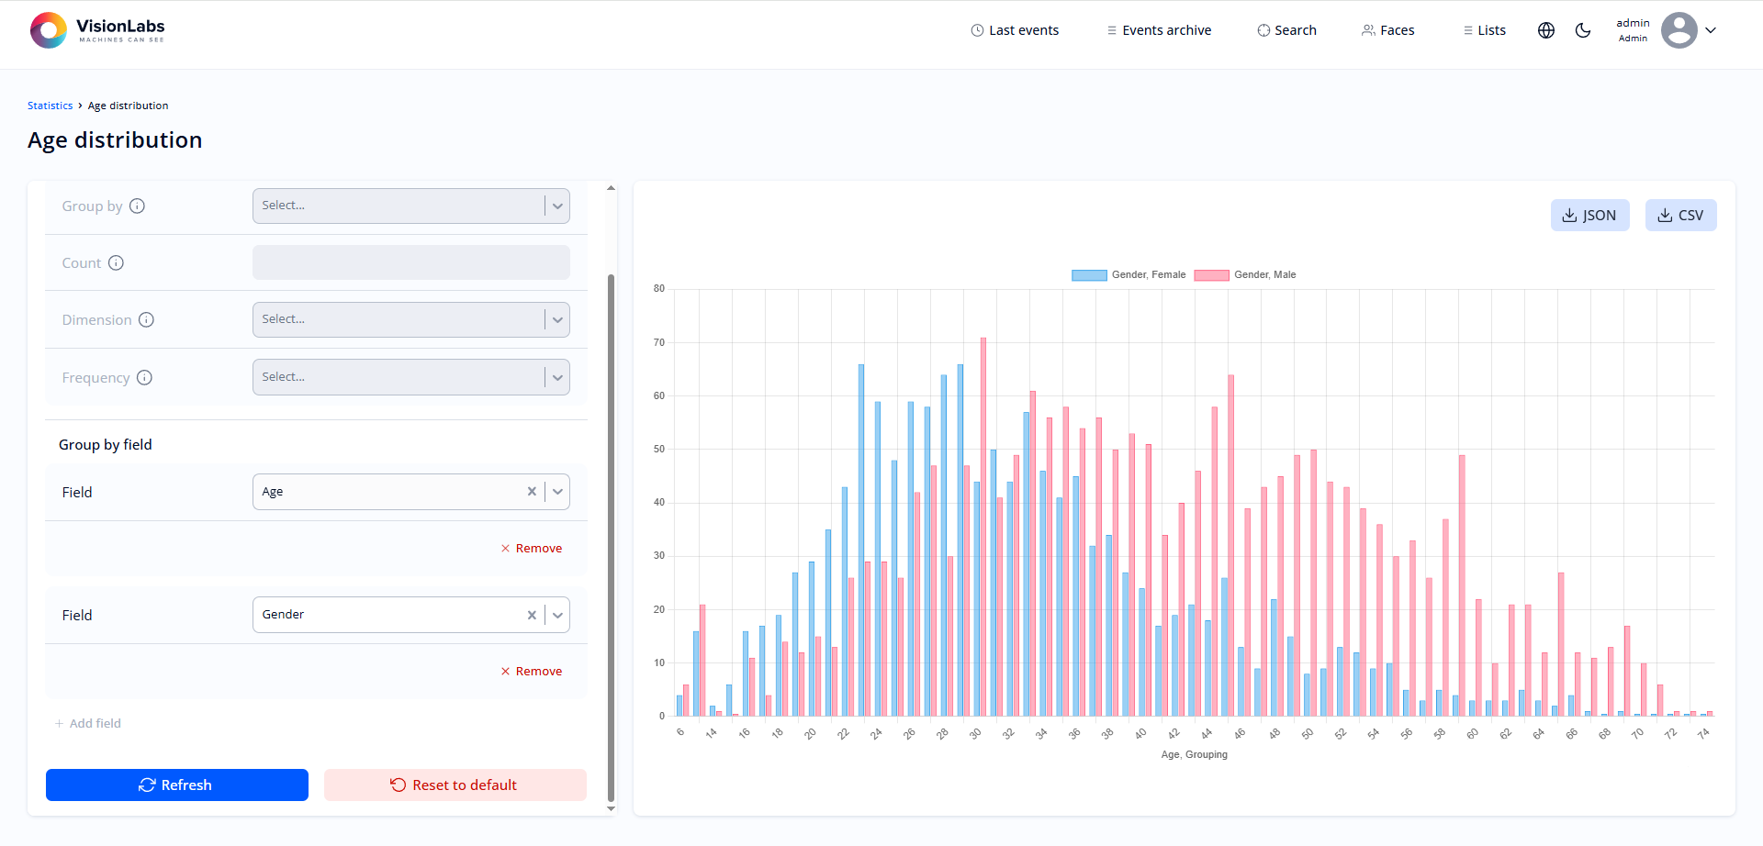
Task: Open the Events archive page
Action: coord(1159,30)
